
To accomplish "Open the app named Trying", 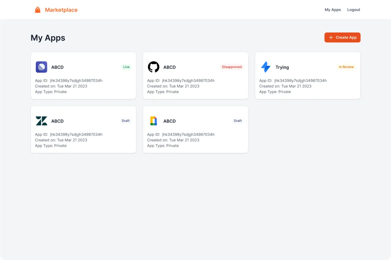I will click(x=282, y=67).
